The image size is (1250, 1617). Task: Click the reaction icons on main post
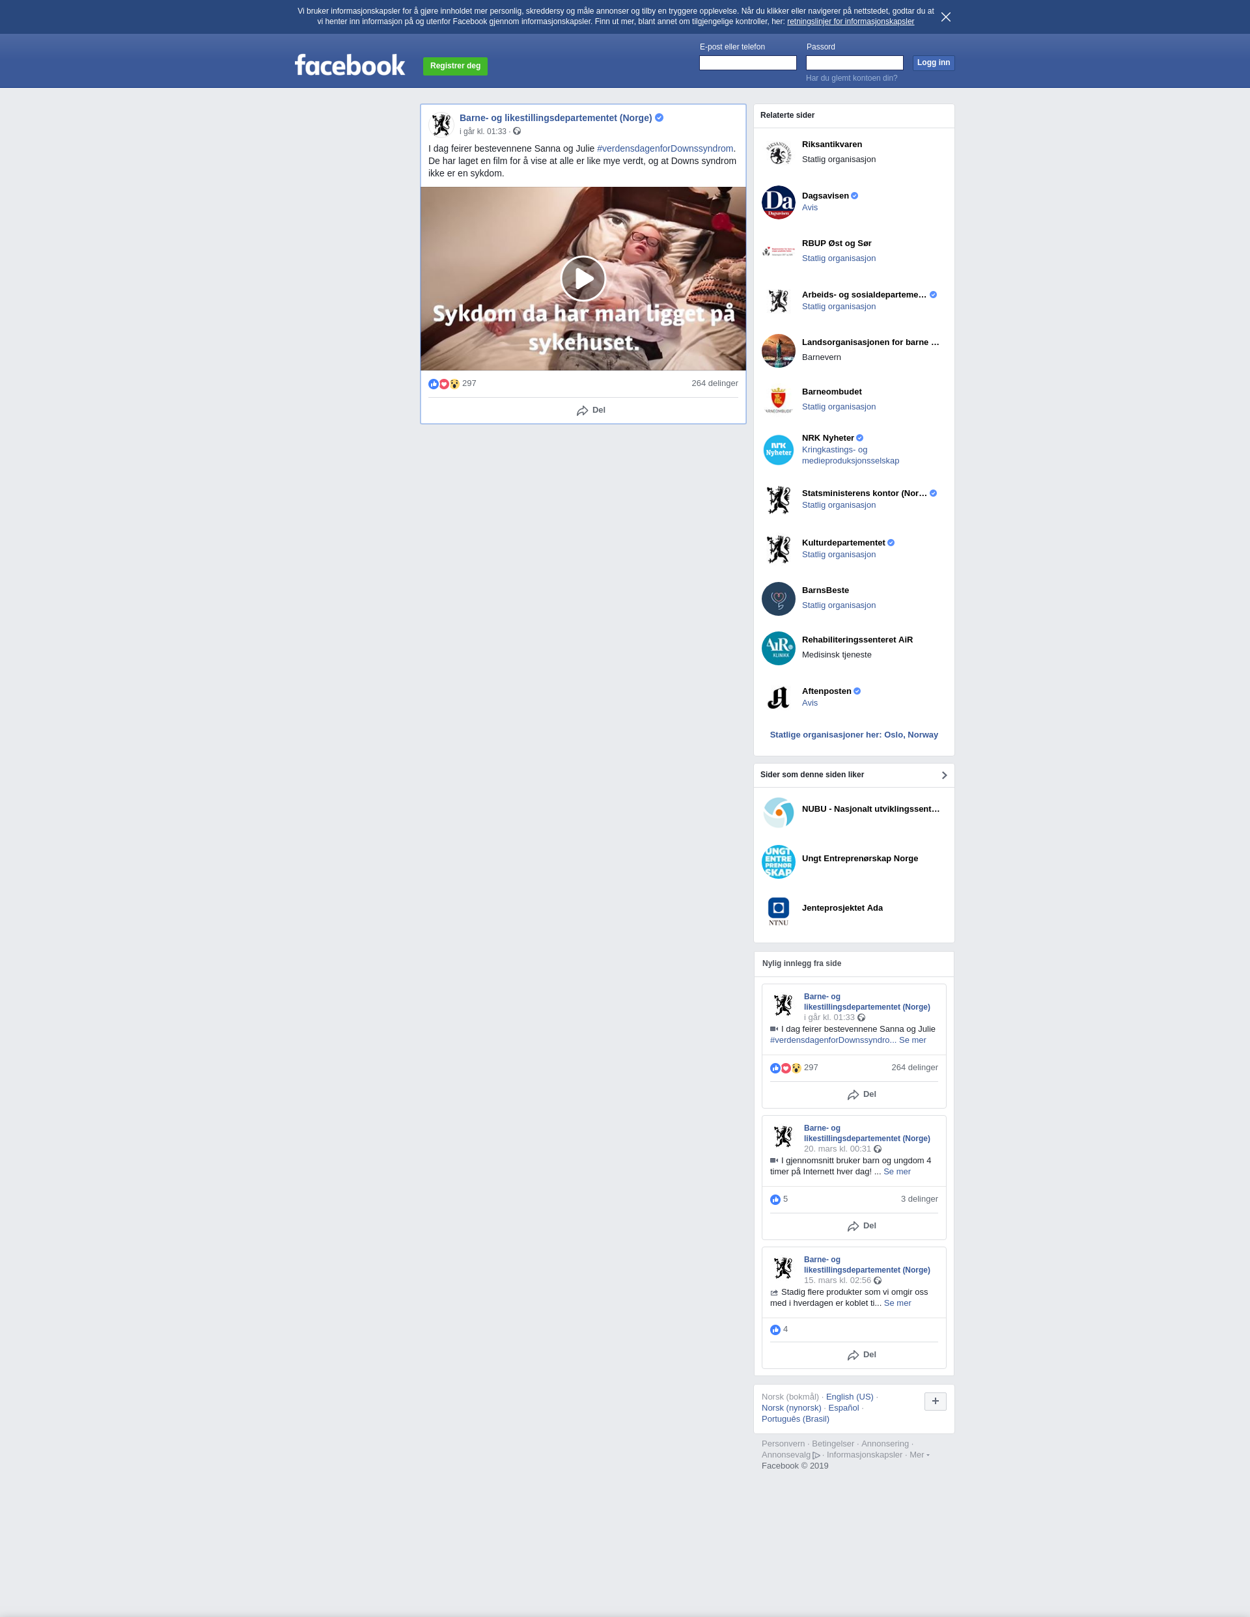443,383
